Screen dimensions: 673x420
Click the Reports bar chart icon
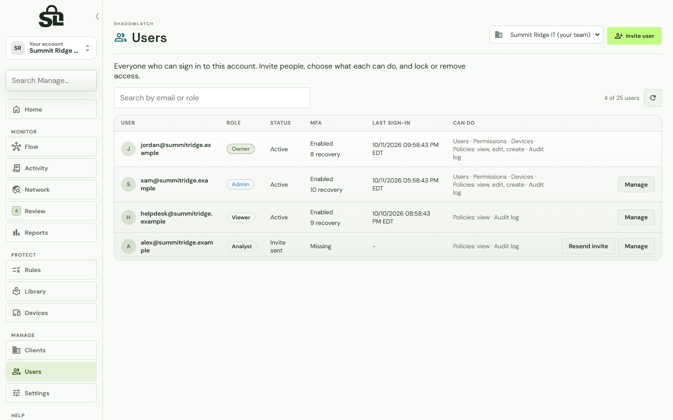(16, 232)
